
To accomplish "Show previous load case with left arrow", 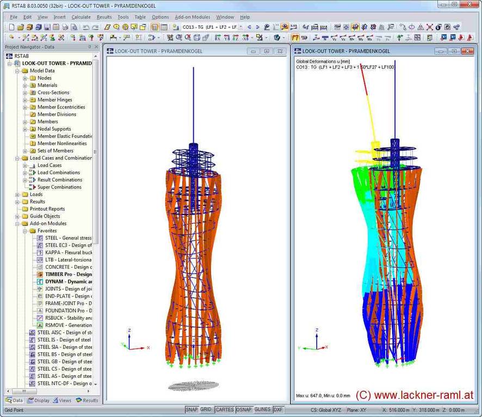I will [249, 27].
